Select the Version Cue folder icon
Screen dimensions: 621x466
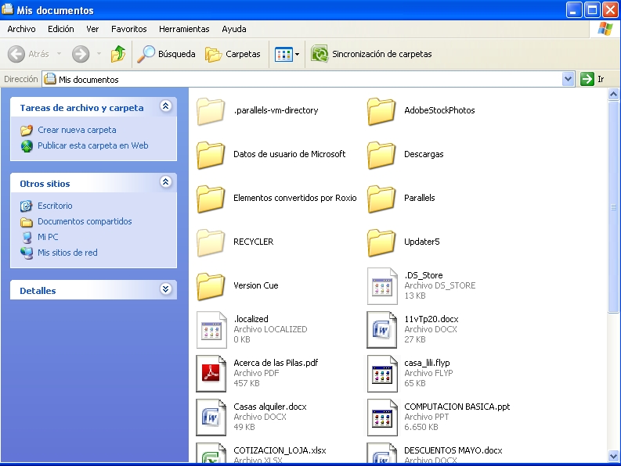(x=211, y=286)
